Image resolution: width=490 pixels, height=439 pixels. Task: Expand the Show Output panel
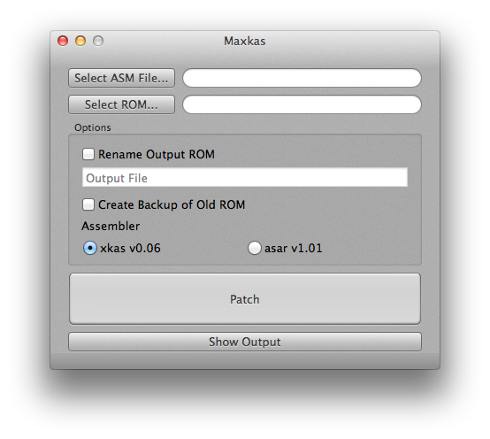[x=245, y=342]
